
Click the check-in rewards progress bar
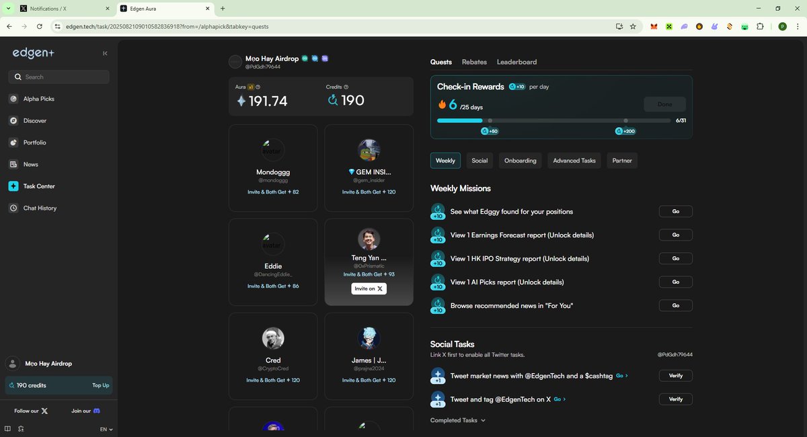point(553,120)
